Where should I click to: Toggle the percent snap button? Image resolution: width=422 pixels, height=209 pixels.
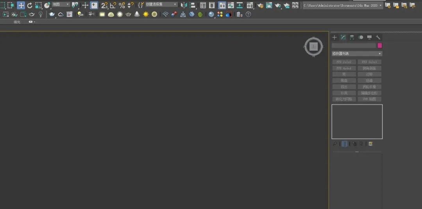pos(122,5)
